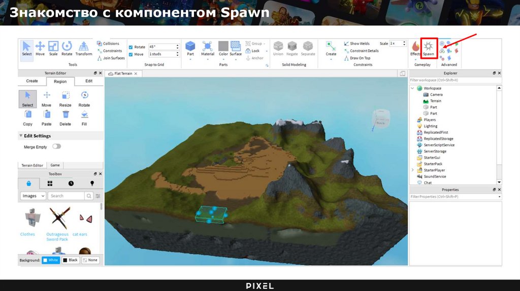This screenshot has width=520, height=291.
Task: Toggle the Merge Empty switch
Action: click(56, 147)
